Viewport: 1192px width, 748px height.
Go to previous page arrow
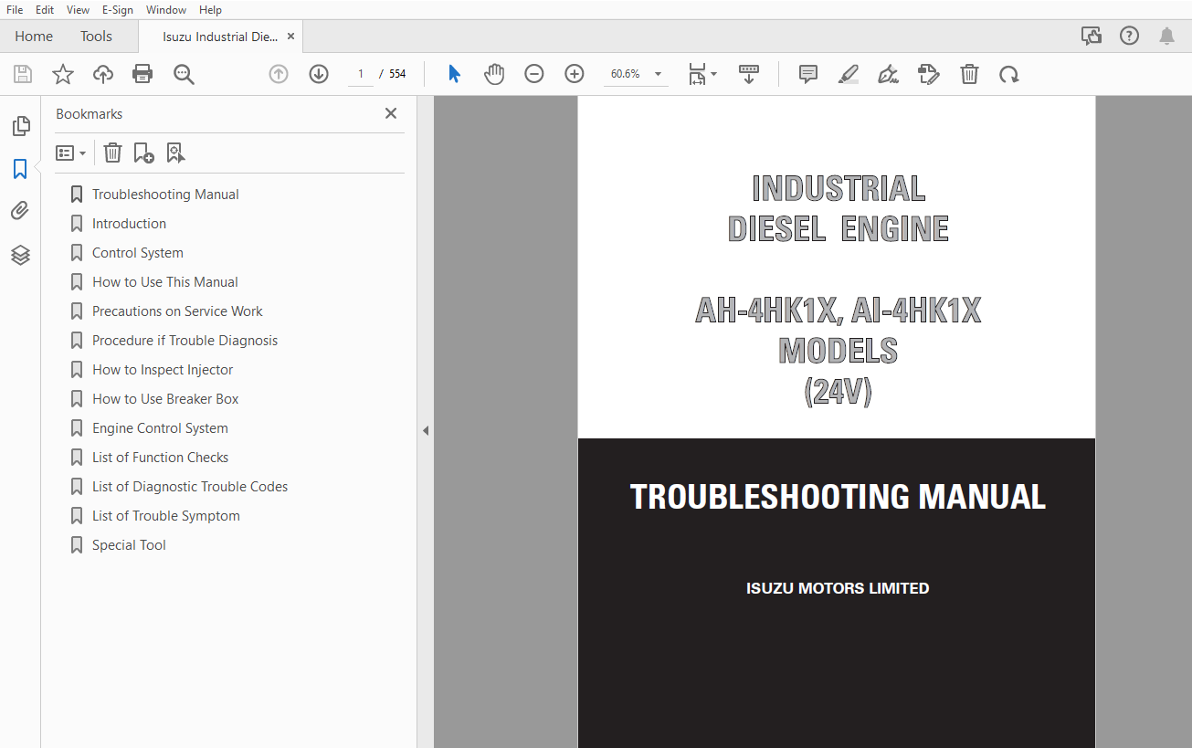point(279,74)
